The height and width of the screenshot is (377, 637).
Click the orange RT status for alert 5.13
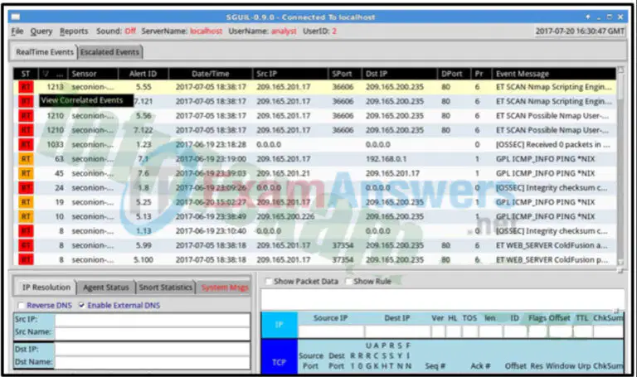(26, 217)
